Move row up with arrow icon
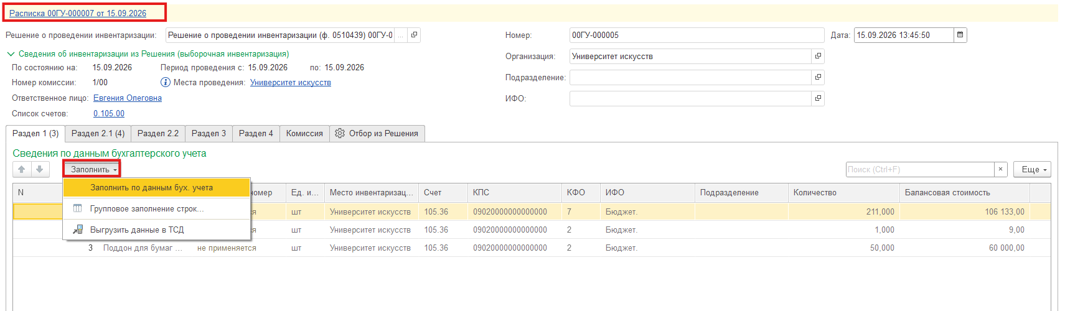 22,169
